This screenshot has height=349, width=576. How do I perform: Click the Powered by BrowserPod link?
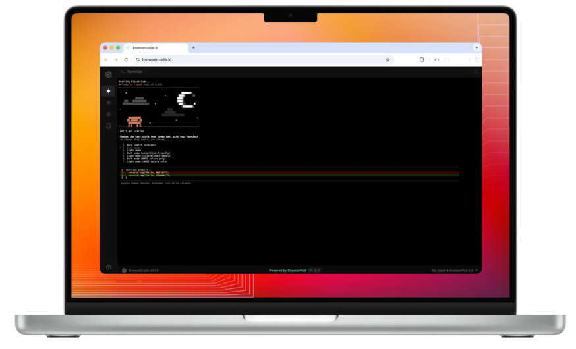[287, 271]
